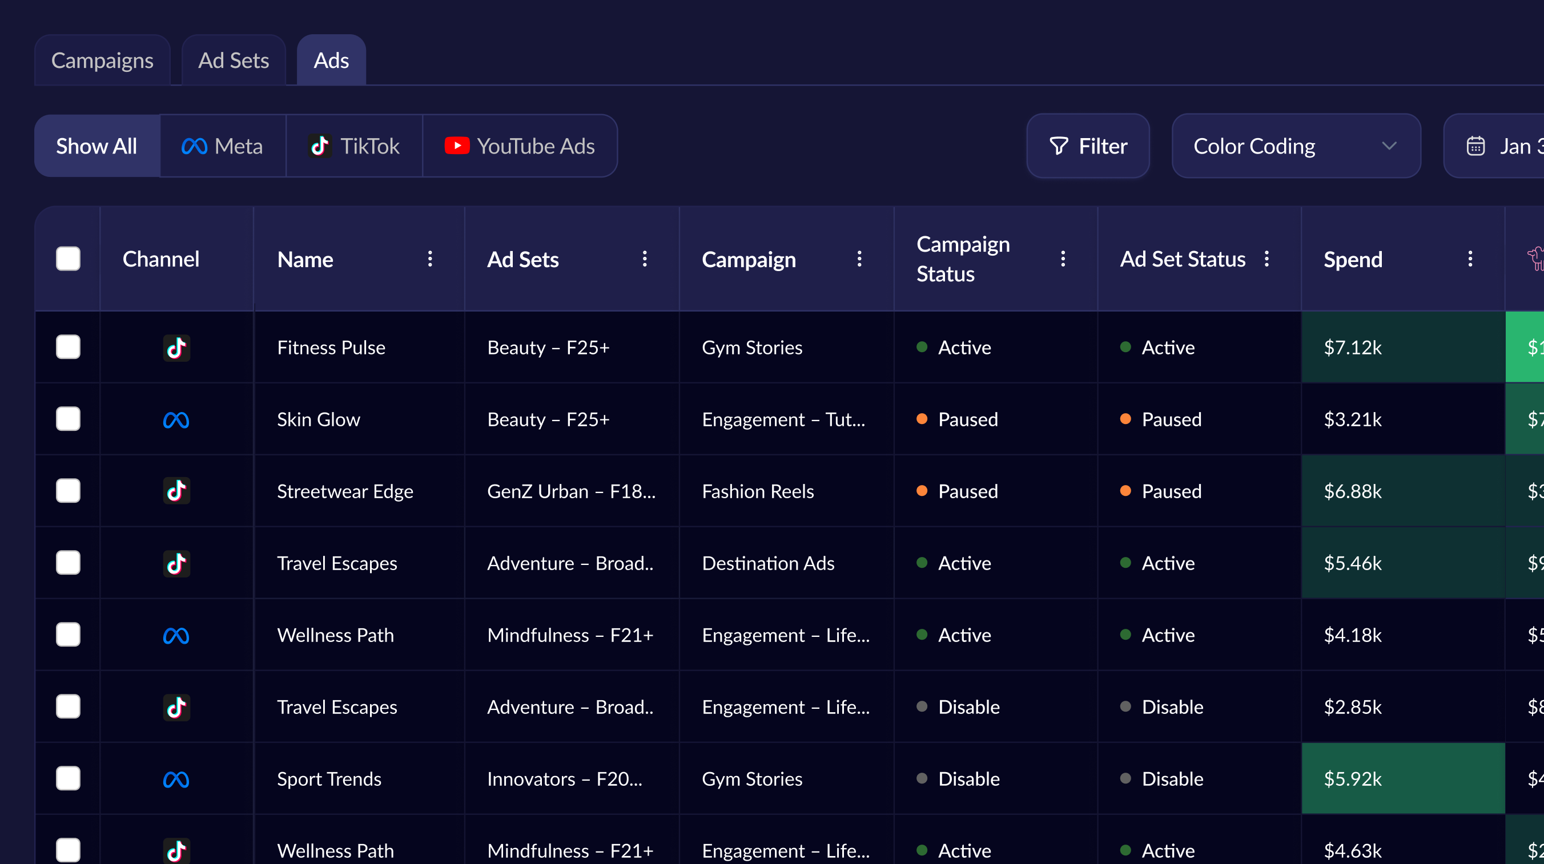Click the bright green $5.92k Spend cell
This screenshot has width=1544, height=864.
click(1402, 778)
